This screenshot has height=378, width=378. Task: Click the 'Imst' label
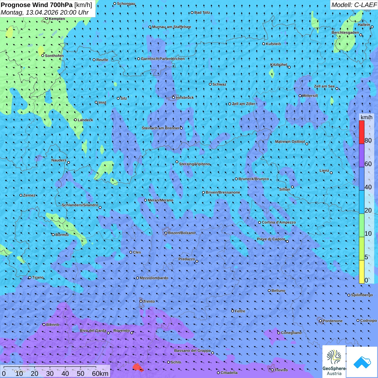coord(102,102)
